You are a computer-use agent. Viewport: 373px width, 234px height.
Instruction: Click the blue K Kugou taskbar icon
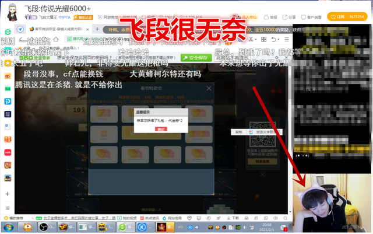(145, 227)
